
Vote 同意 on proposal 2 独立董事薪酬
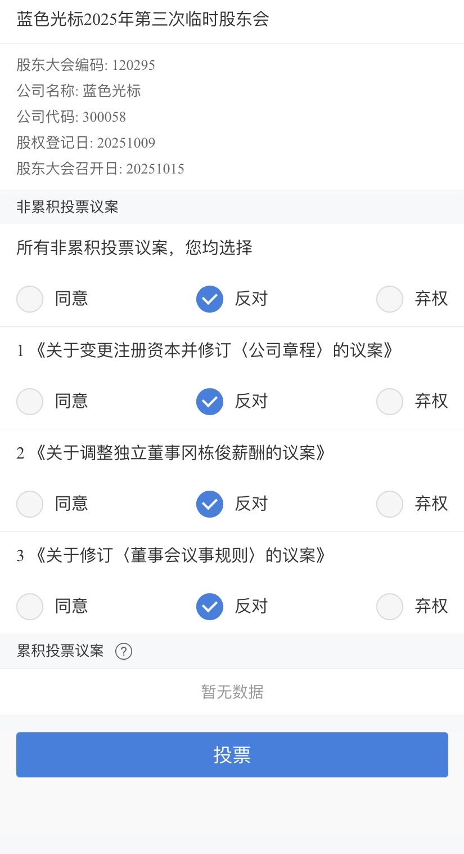pyautogui.click(x=30, y=504)
